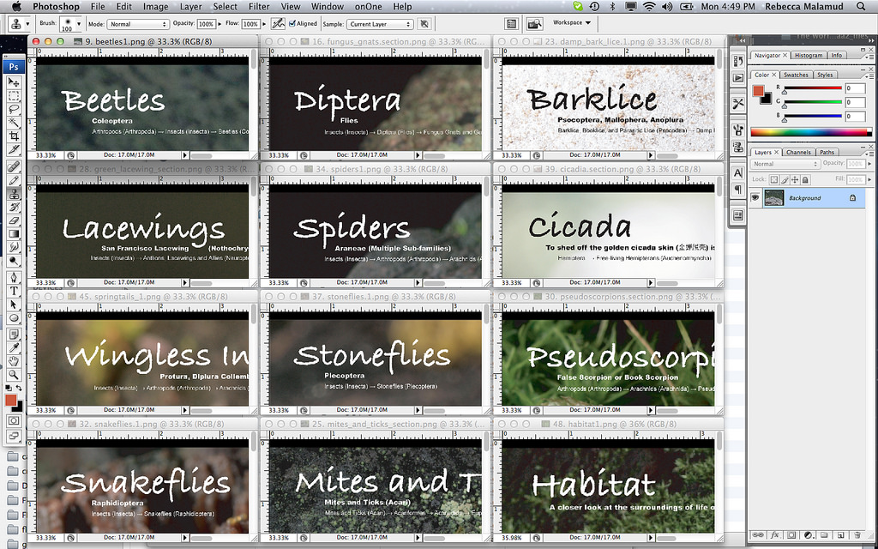Choose the Crop tool

(14, 137)
